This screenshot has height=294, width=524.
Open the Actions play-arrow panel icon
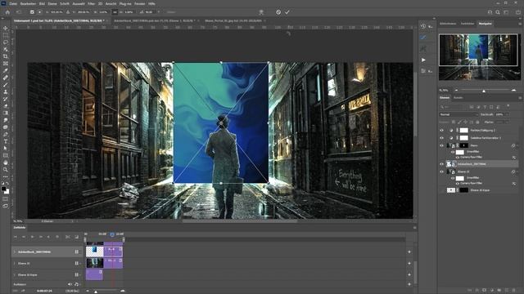click(x=423, y=60)
